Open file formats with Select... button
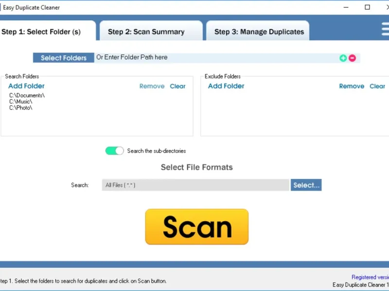The height and width of the screenshot is (291, 389). 306,185
